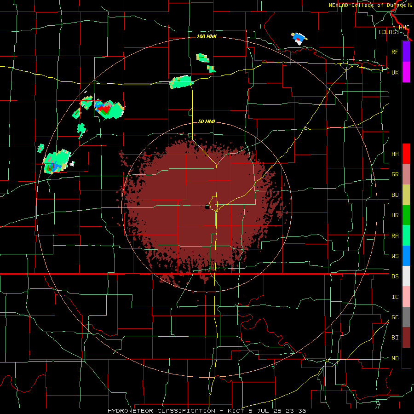Click the IC legend label
The height and width of the screenshot is (414, 414).
pos(395,297)
